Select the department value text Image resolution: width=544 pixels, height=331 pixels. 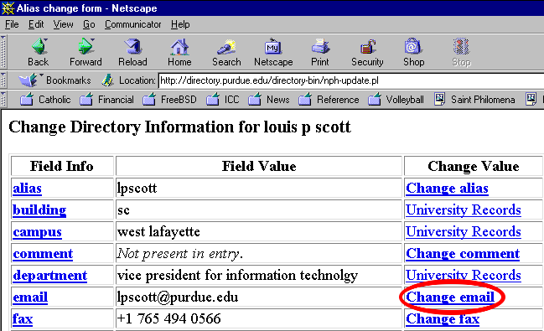(x=238, y=276)
